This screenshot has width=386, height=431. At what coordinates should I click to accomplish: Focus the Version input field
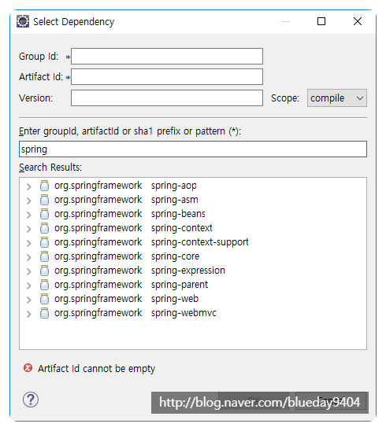pos(167,98)
